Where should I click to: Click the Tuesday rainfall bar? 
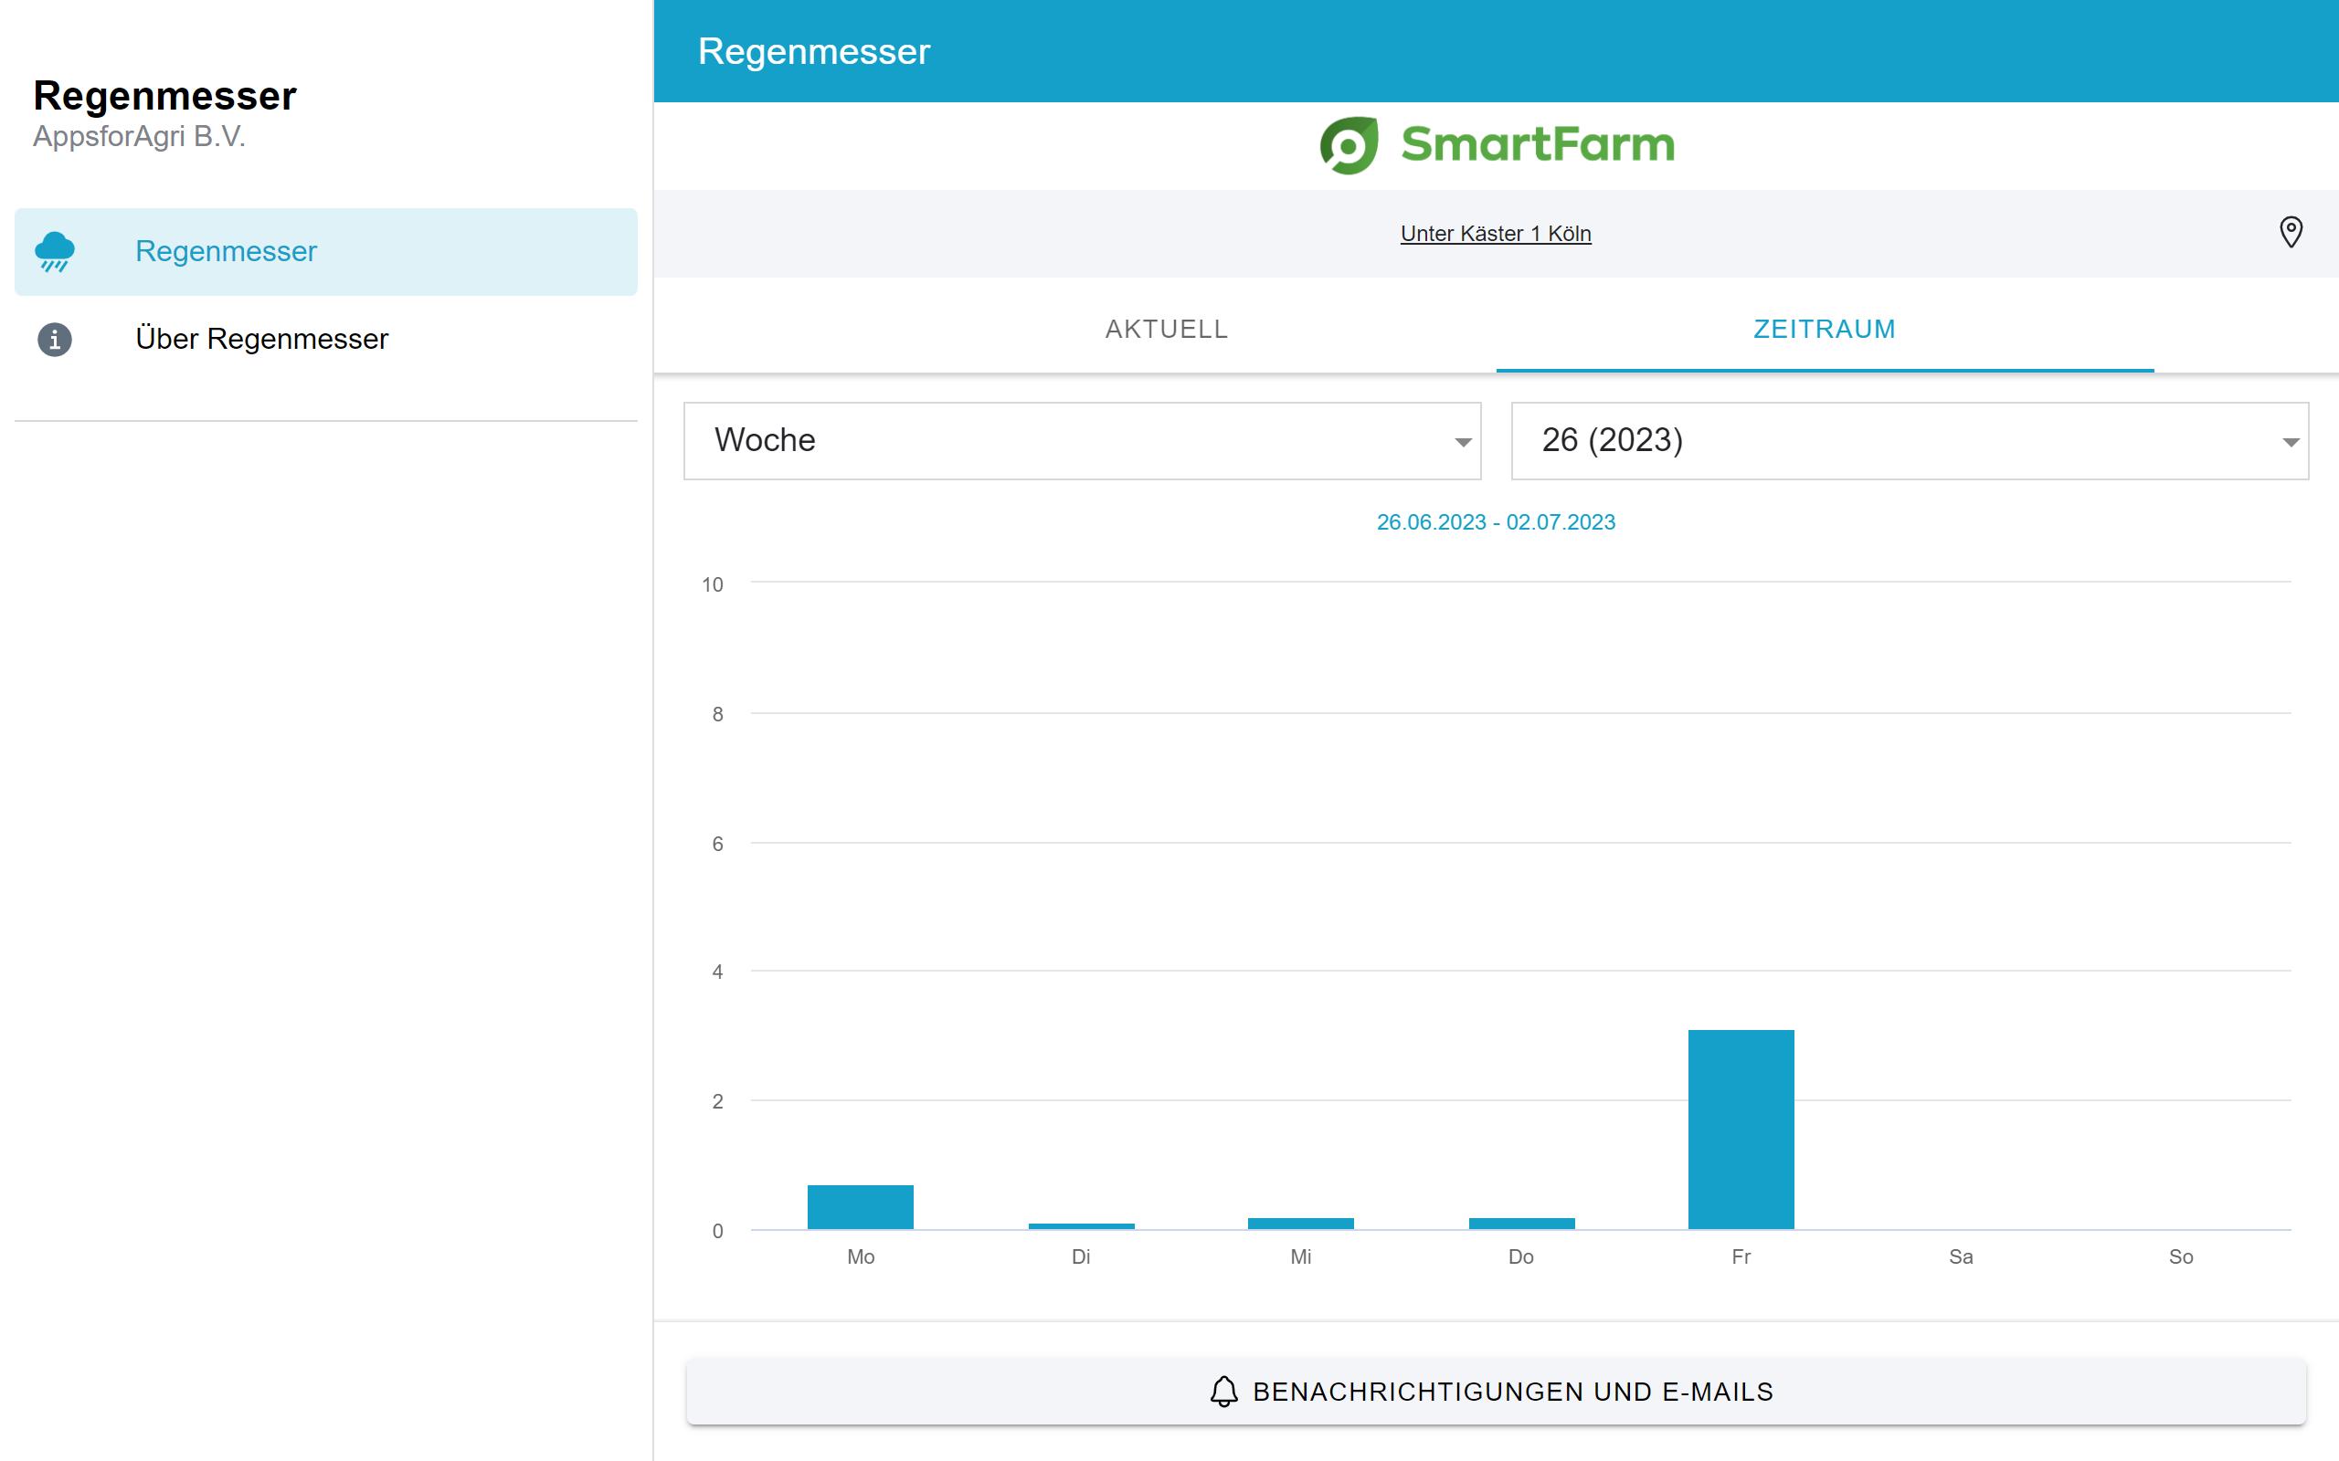[1081, 1226]
